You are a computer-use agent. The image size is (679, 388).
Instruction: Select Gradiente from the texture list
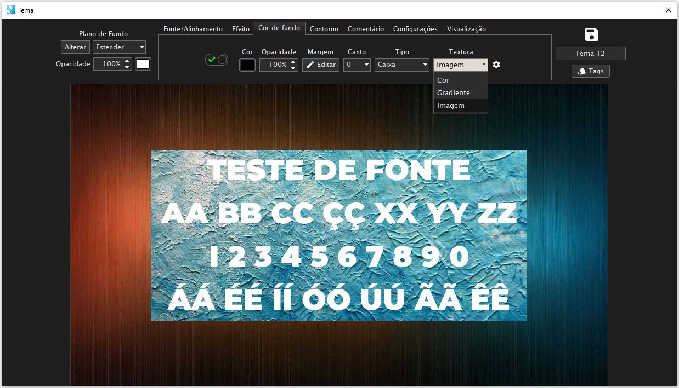(454, 93)
